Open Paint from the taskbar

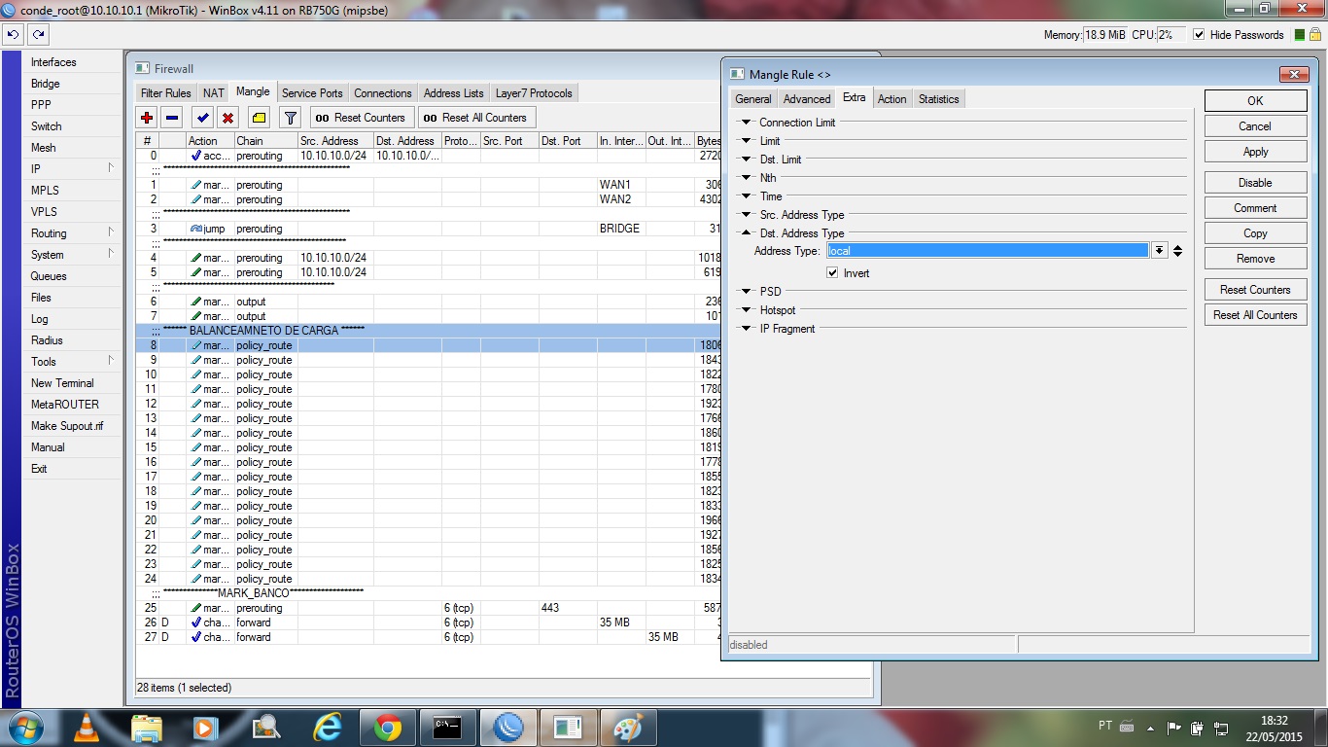(x=629, y=728)
